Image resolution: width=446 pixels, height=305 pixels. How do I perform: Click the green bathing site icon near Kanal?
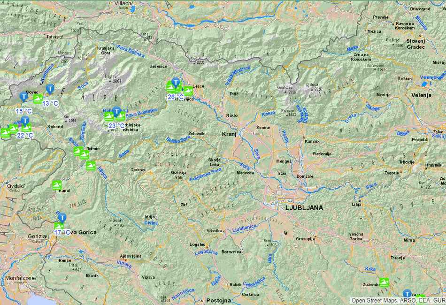pyautogui.click(x=57, y=185)
